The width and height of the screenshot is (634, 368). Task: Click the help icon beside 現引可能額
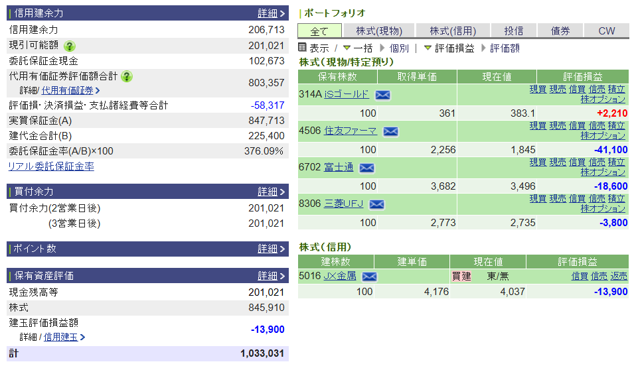[x=70, y=46]
